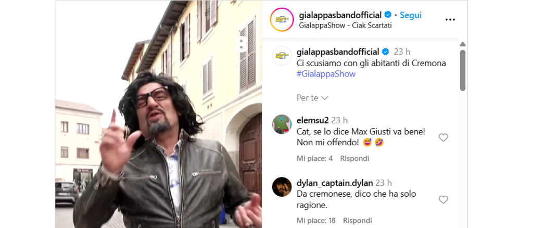Expand the "Per te" comment sorting dropdown
533x228 pixels.
click(312, 98)
